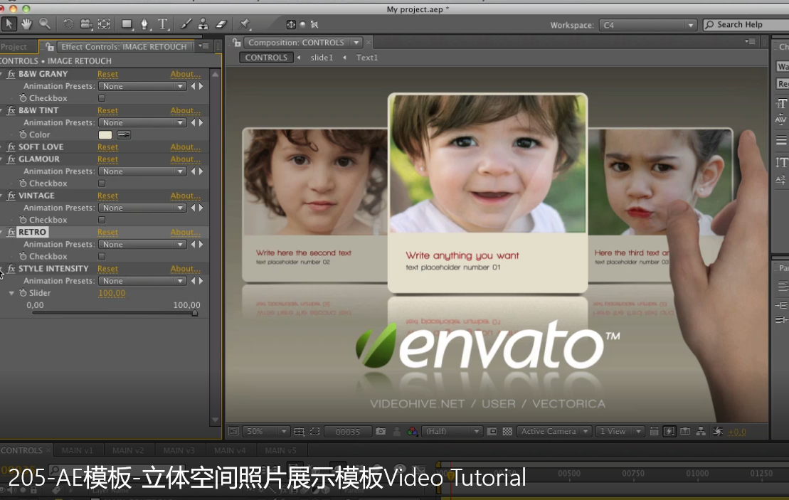Viewport: 789px width, 500px height.
Task: Open grid and guide options icon
Action: click(x=300, y=432)
